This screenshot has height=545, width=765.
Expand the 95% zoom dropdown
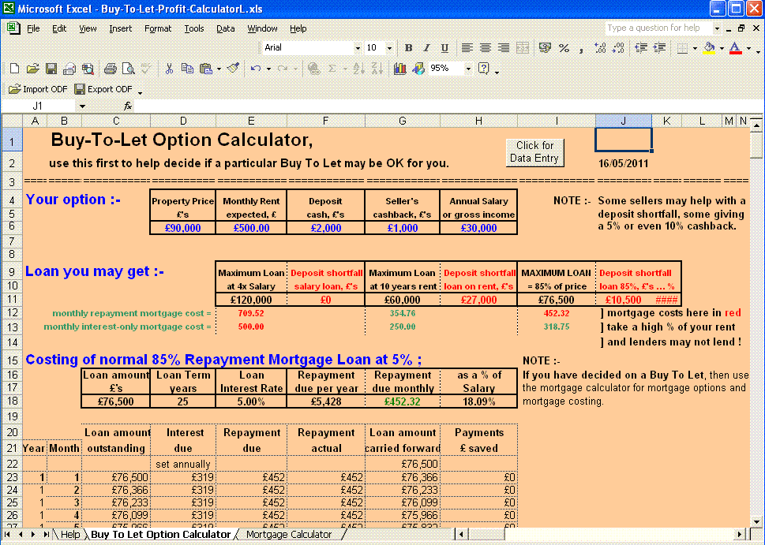coord(468,69)
